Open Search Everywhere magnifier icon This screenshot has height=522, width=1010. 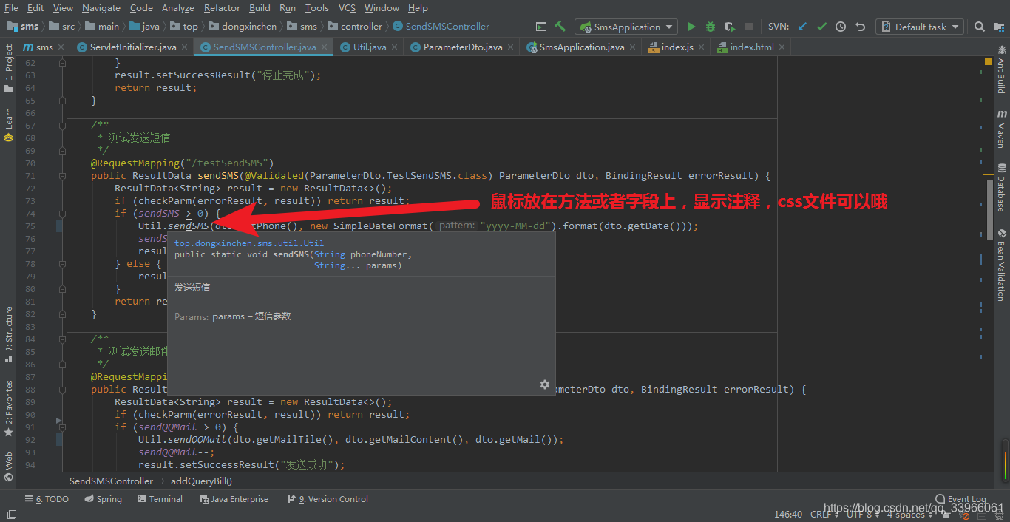[979, 27]
